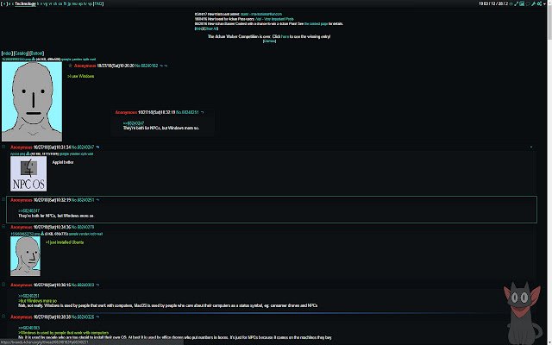Click the star icon beside the first Anonymous post
The height and width of the screenshot is (345, 552).
70,66
